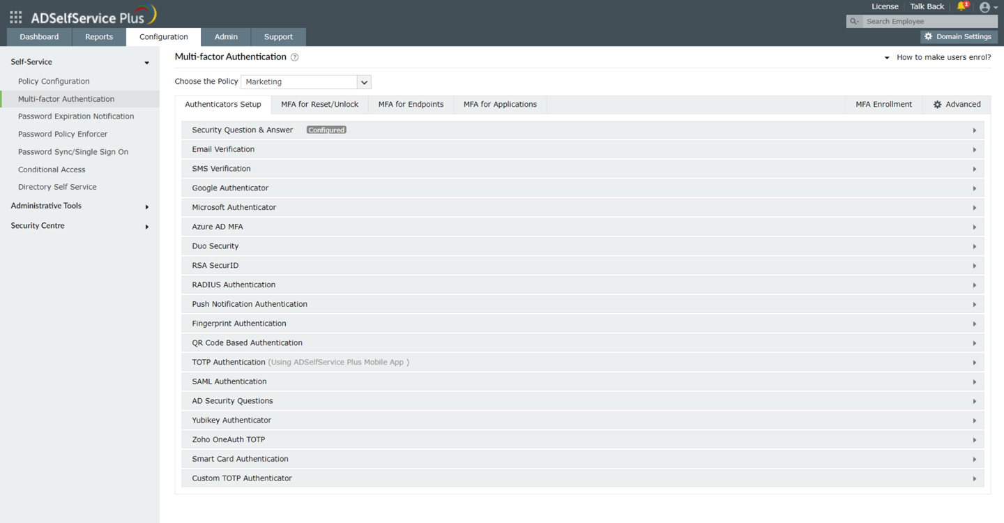Screen dimensions: 1004x523
Task: Click the Advanced gear icon
Action: (x=937, y=105)
